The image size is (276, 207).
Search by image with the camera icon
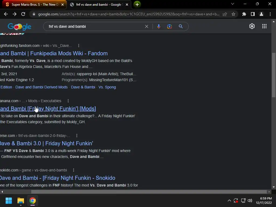[x=169, y=26]
